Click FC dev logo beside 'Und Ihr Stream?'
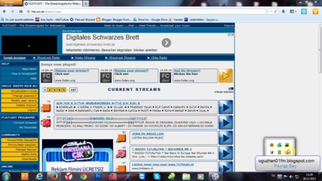Image resolution: width=322 pixels, height=181 pixels. point(165,77)
